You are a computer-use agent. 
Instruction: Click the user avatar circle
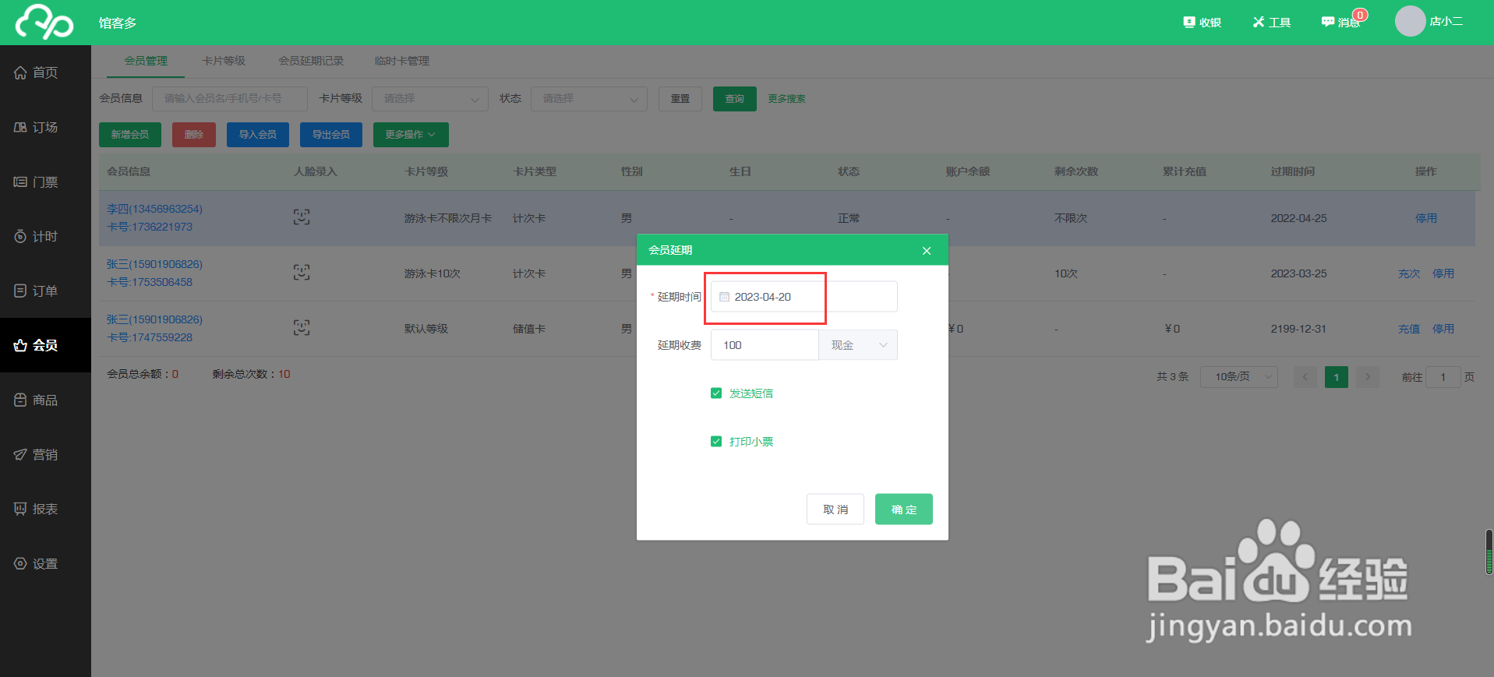(x=1410, y=21)
